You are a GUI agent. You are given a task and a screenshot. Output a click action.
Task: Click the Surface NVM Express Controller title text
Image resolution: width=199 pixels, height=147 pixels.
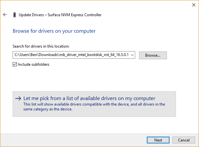click(75, 15)
